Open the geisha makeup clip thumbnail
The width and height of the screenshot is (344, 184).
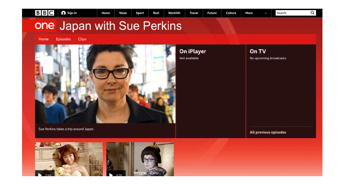(x=140, y=159)
